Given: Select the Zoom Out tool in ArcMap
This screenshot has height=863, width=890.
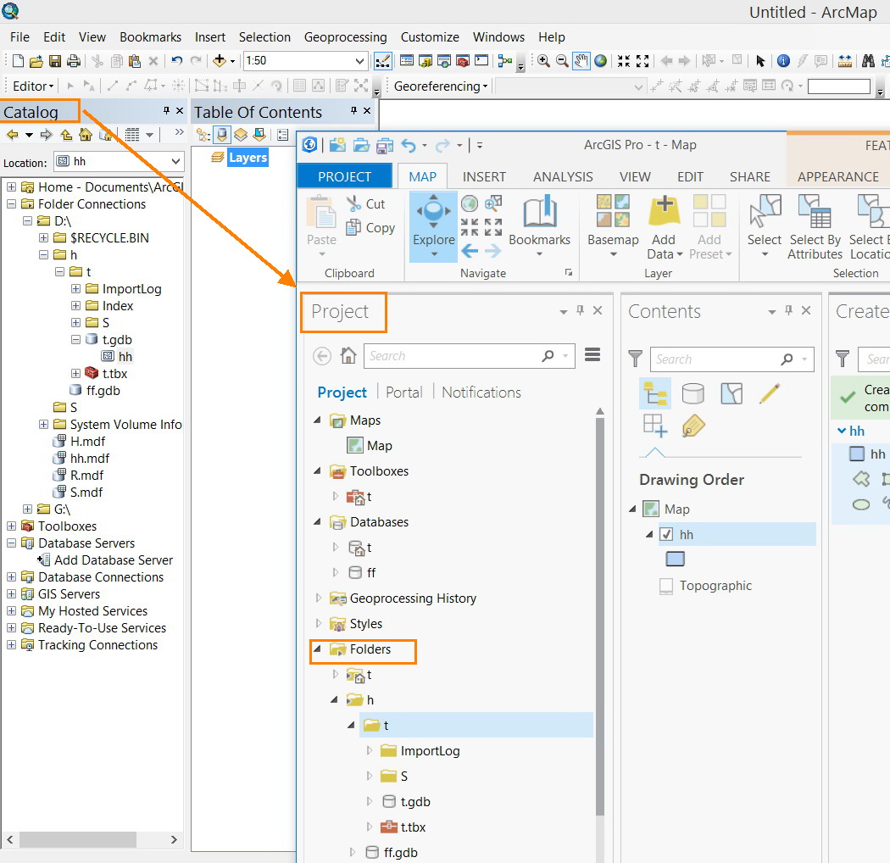Looking at the screenshot, I should point(562,61).
